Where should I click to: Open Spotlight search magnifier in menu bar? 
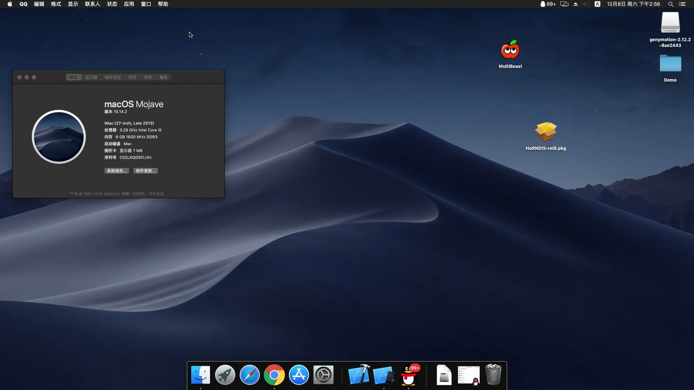[x=671, y=4]
